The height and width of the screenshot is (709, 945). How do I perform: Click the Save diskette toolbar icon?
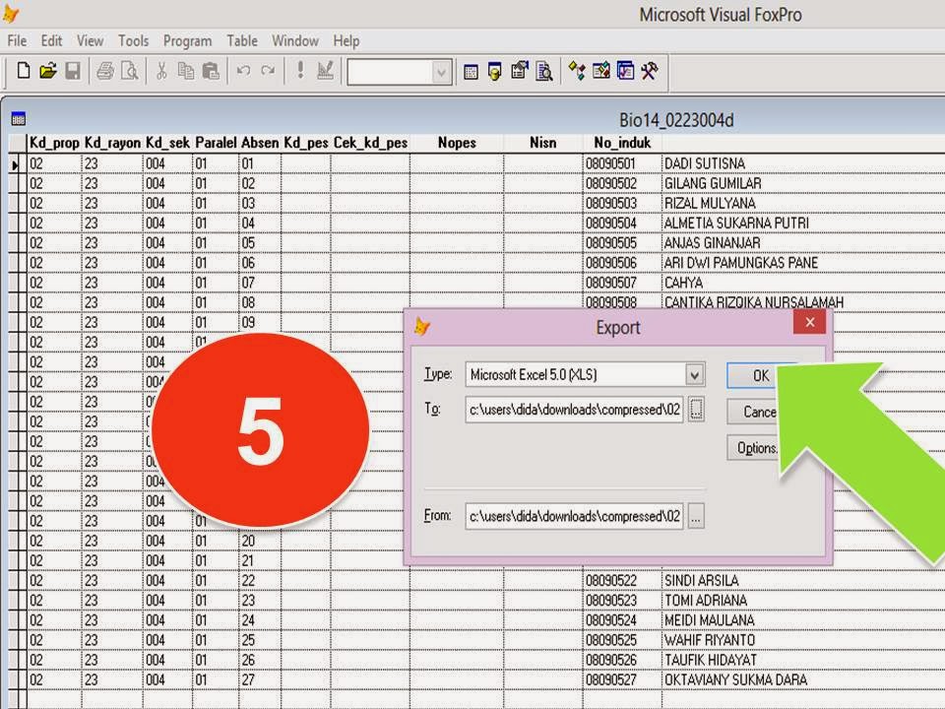[x=73, y=71]
